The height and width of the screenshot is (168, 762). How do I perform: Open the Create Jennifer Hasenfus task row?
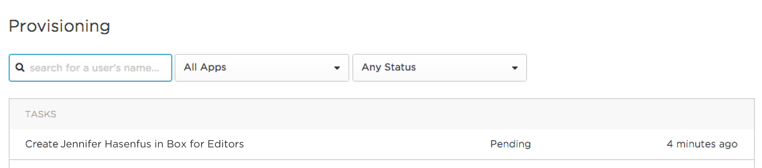(382, 144)
